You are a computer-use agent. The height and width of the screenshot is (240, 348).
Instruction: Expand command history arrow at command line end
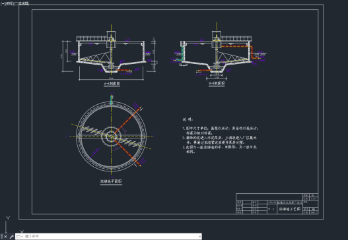[199, 237]
